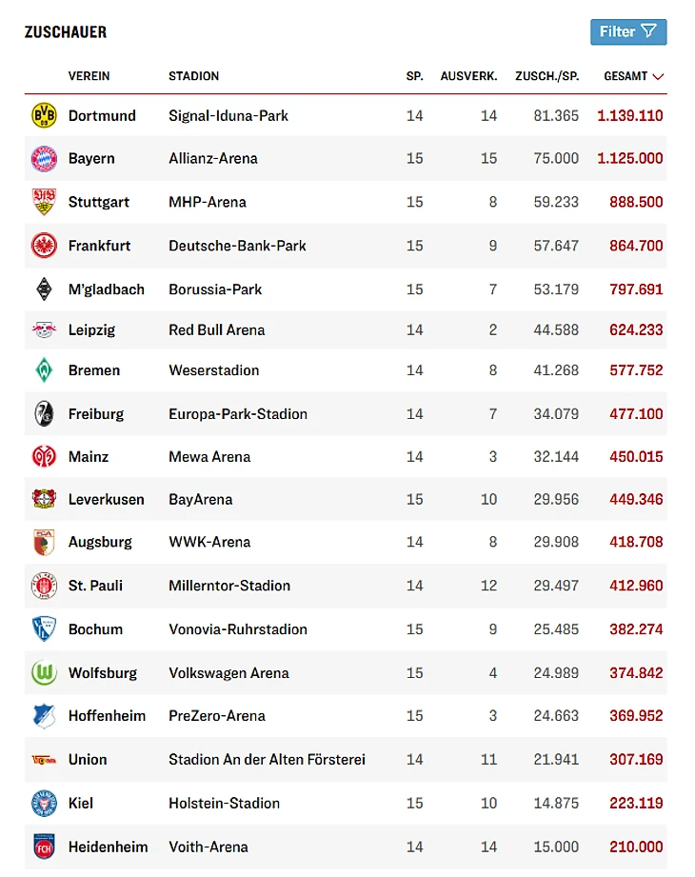
Task: Click the Bayer Leverkusen club logo
Action: click(44, 499)
